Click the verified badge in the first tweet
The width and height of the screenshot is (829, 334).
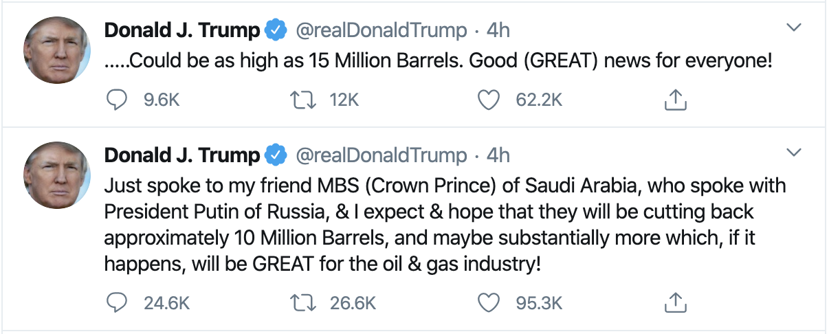[276, 30]
